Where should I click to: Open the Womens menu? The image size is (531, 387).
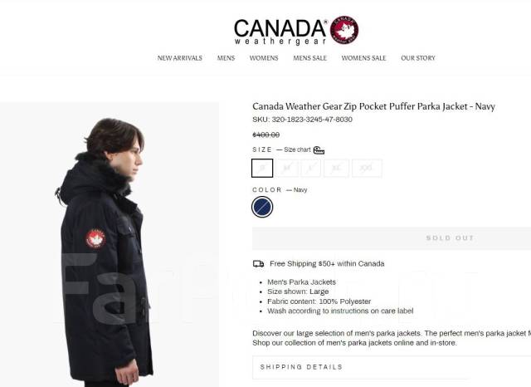tap(264, 58)
